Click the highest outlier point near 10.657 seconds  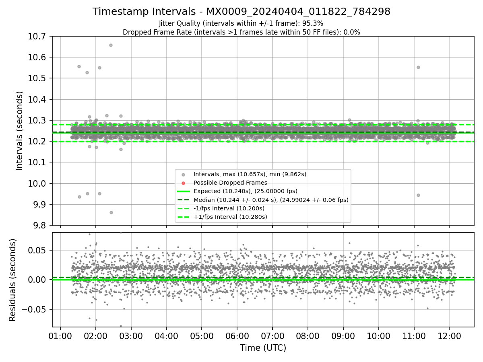click(x=111, y=45)
